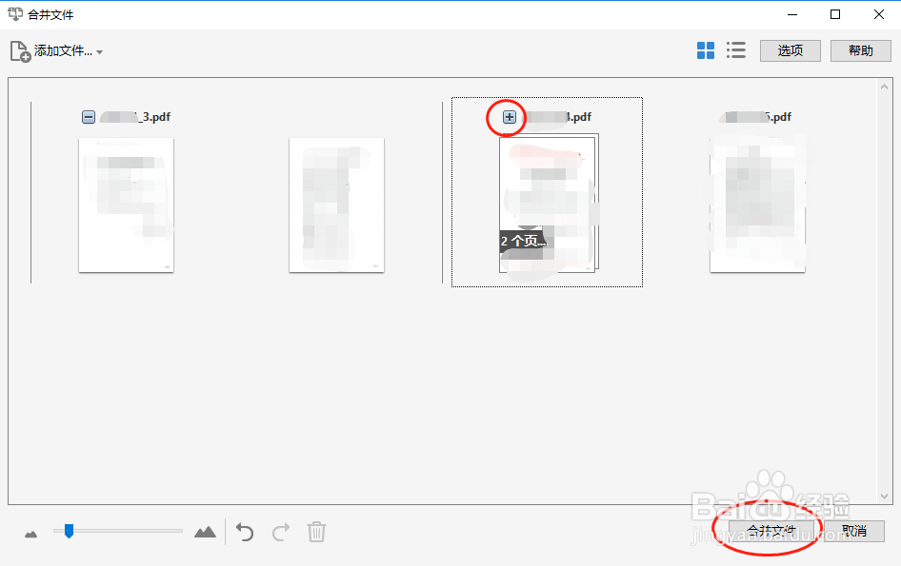901x566 pixels.
Task: Collapse the _3.pdf file pages
Action: tap(89, 117)
